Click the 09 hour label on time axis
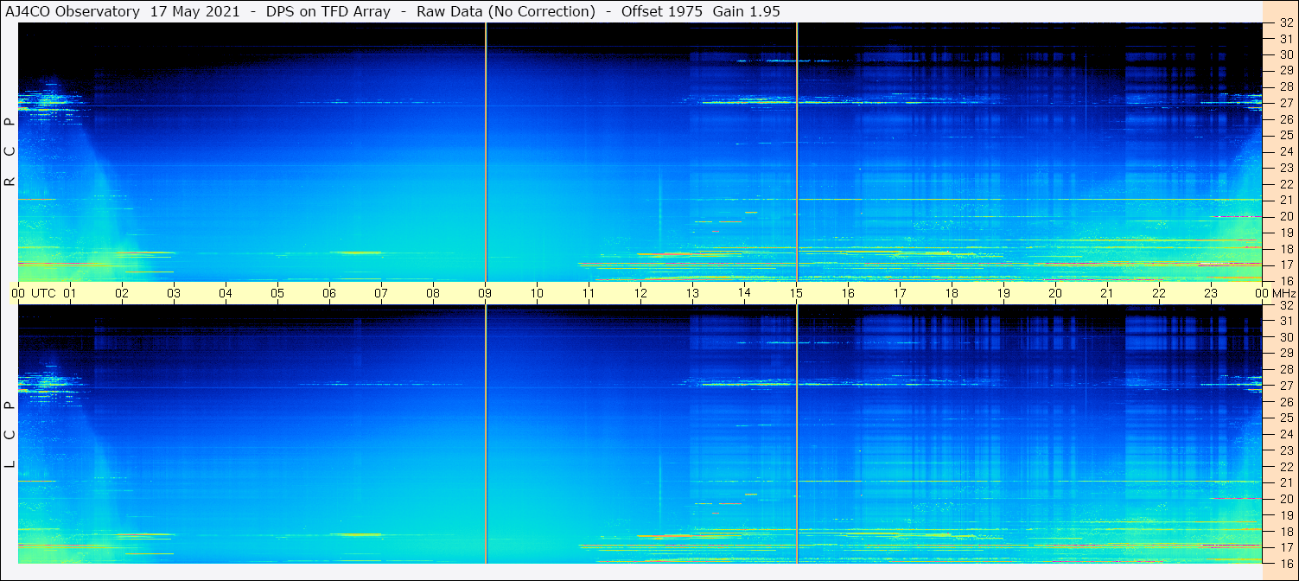This screenshot has height=581, width=1299. [x=485, y=293]
